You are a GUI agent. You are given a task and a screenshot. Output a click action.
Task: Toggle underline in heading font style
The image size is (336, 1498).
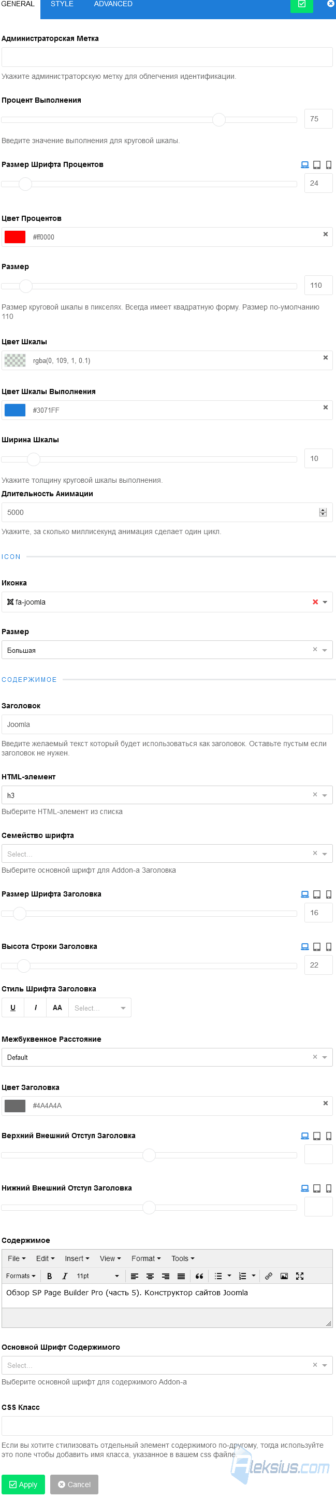point(13,1007)
